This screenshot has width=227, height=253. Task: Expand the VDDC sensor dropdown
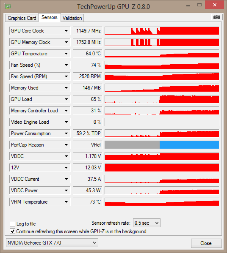(x=66, y=156)
